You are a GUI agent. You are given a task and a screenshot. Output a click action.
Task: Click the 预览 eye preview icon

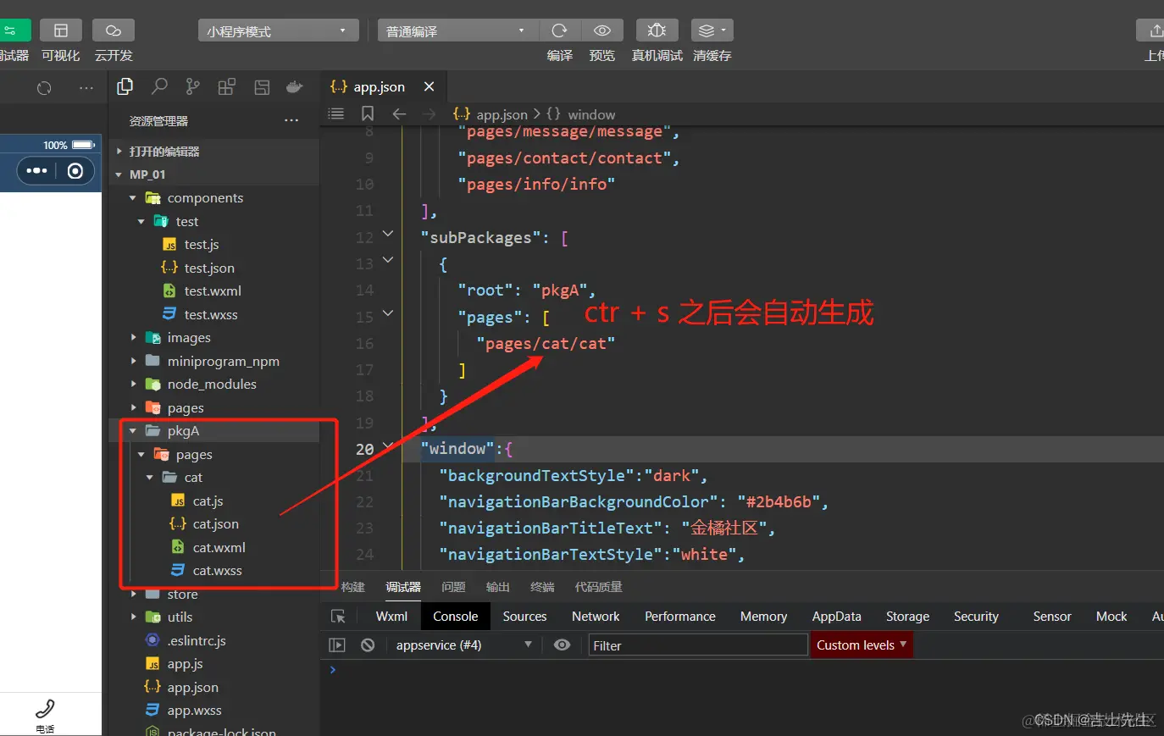click(602, 30)
